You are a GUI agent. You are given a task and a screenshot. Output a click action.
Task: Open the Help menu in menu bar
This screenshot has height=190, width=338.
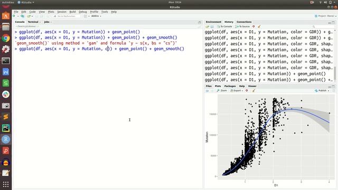(x=114, y=12)
